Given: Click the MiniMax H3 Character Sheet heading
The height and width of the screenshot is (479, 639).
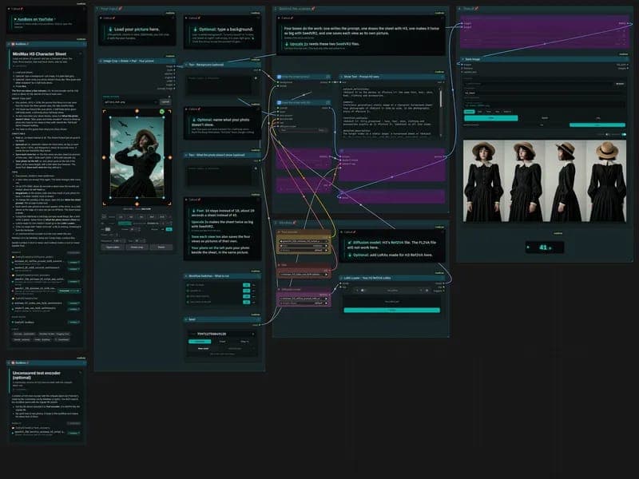Looking at the screenshot, I should tap(39, 53).
